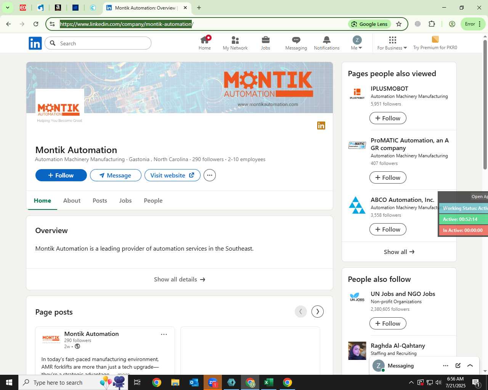
Task: Switch to the Posts tab
Action: 100,201
